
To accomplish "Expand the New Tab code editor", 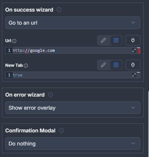I will tap(134, 75).
